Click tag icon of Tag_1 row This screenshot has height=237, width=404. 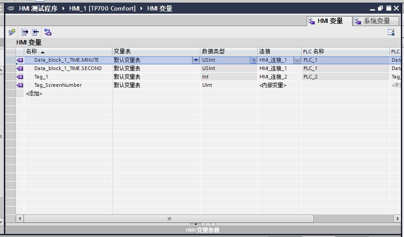pyautogui.click(x=20, y=77)
